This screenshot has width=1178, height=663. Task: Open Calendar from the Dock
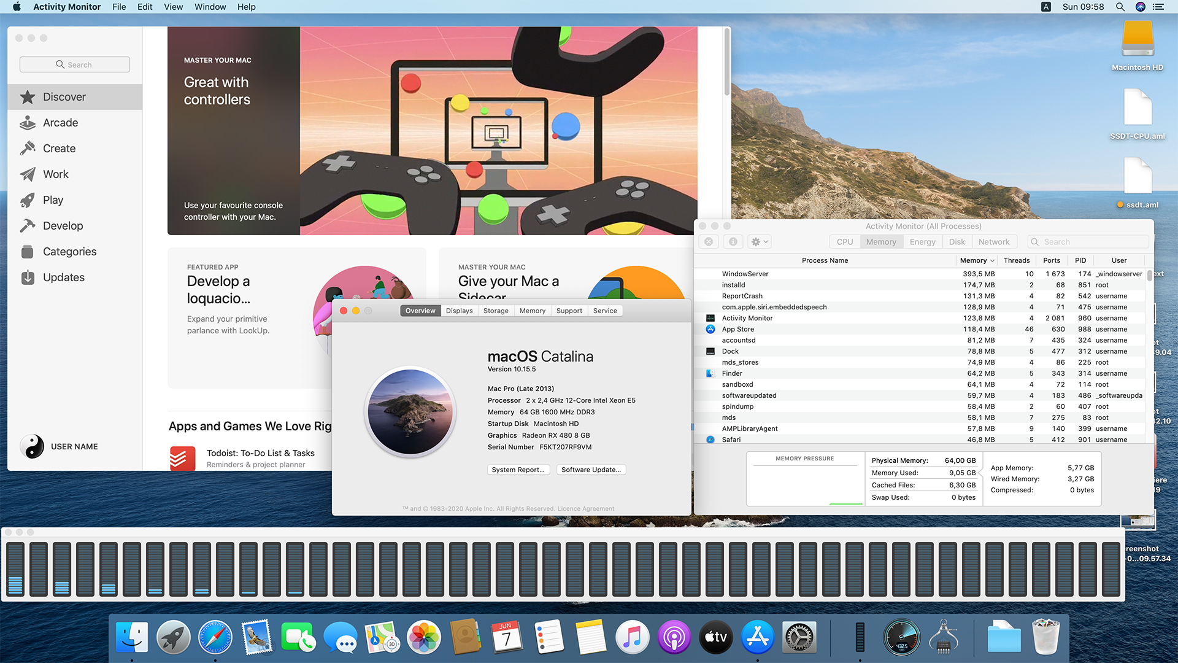[507, 637]
